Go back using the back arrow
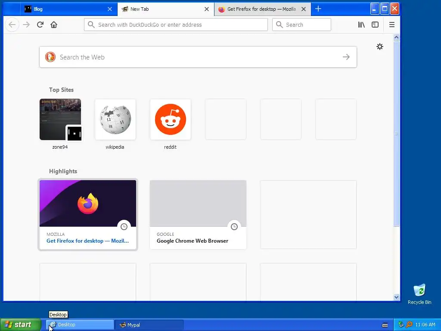Screen dimensions: 441x331 click(x=12, y=25)
